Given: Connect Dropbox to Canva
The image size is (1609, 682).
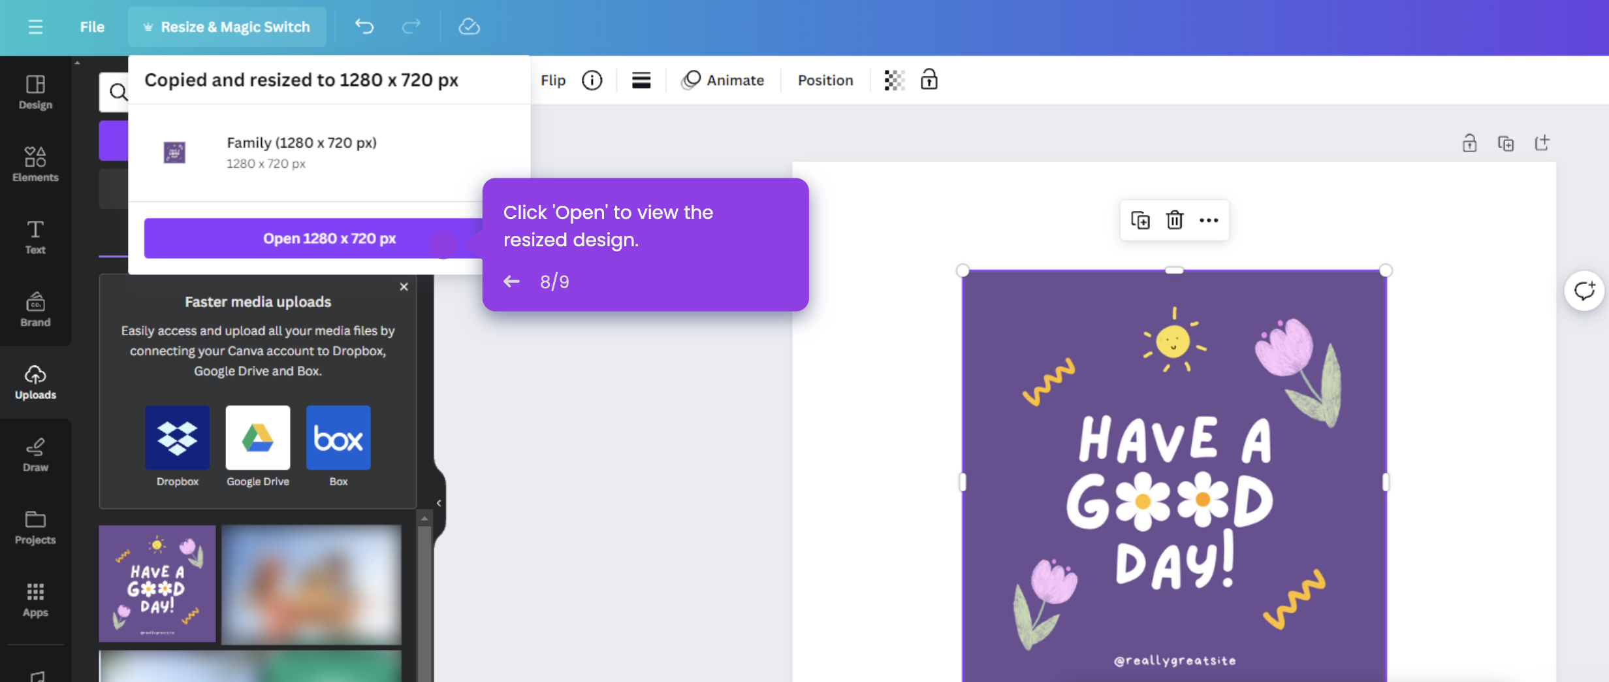Looking at the screenshot, I should click(177, 438).
